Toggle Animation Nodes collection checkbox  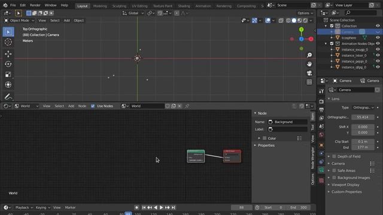pos(332,44)
